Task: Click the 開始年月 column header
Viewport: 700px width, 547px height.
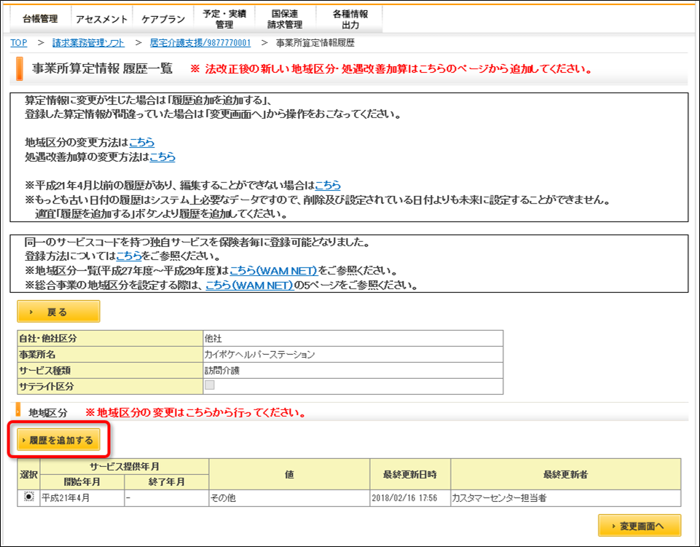Action: point(82,481)
